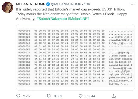The height and width of the screenshot is (99, 138).
Task: Click the 10h timestamp
Action: tap(87, 4)
